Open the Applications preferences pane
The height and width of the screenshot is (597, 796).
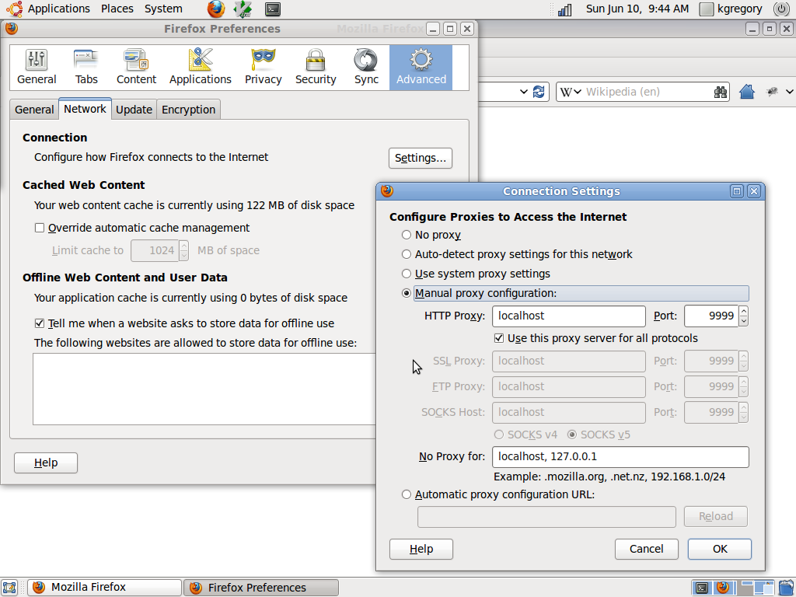(x=200, y=66)
